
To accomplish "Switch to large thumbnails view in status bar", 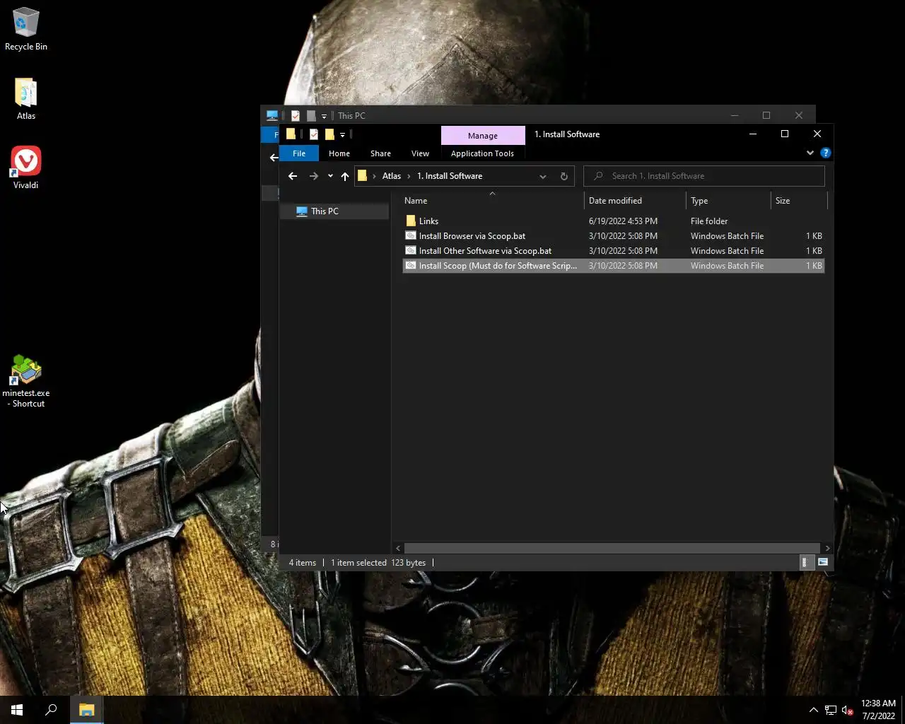I will tap(823, 562).
